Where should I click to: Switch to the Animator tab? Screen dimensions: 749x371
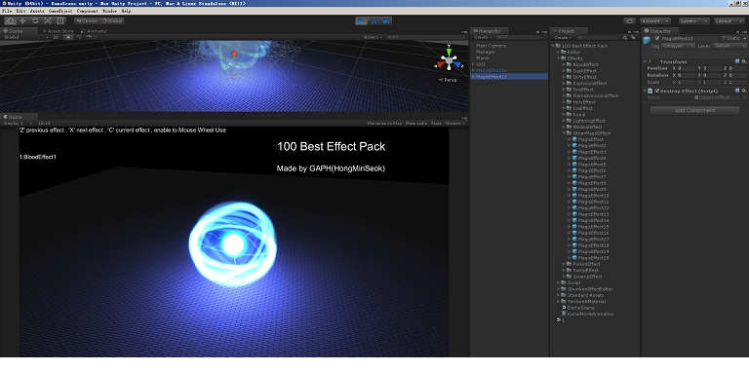tap(94, 31)
